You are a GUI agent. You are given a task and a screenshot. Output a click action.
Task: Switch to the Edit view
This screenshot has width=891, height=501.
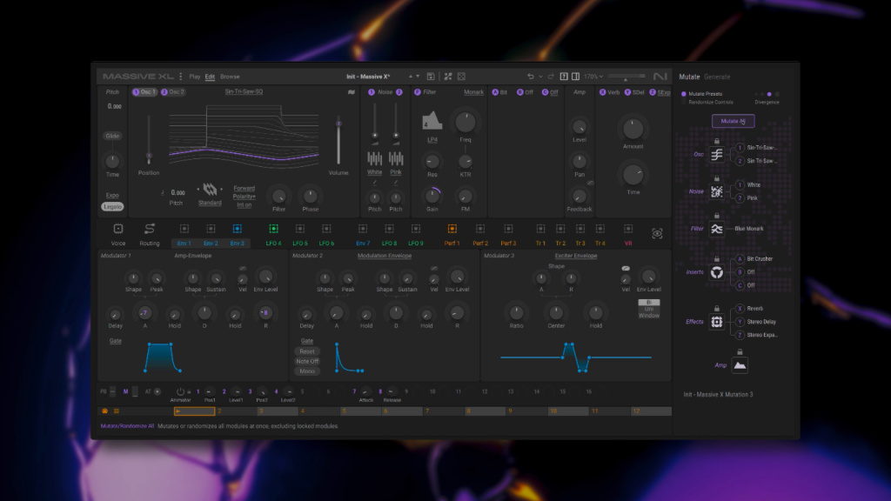(210, 77)
